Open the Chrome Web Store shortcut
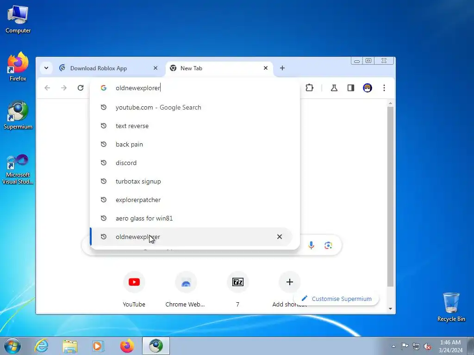The width and height of the screenshot is (474, 355). pos(186,282)
